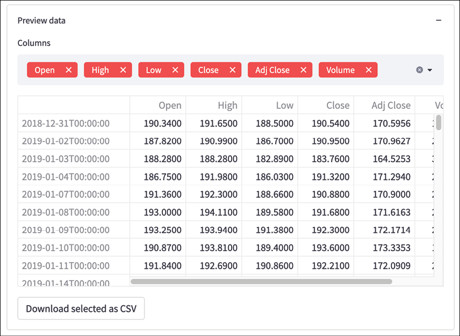Sort by the Adj Close column header
Screen dimensions: 460x336
coord(385,105)
